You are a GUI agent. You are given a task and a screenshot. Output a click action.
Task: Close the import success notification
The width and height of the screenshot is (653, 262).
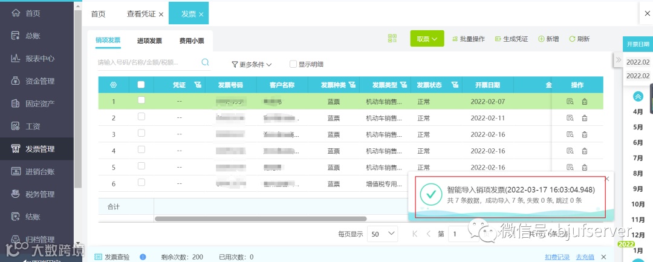[607, 178]
